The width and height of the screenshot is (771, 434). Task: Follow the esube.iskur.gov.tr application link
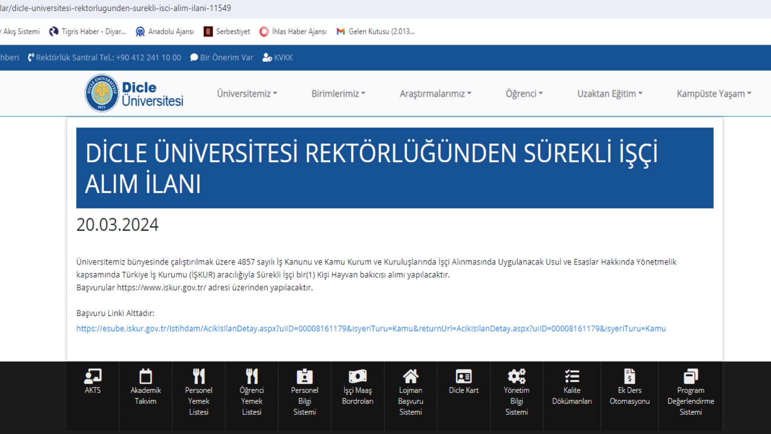371,328
